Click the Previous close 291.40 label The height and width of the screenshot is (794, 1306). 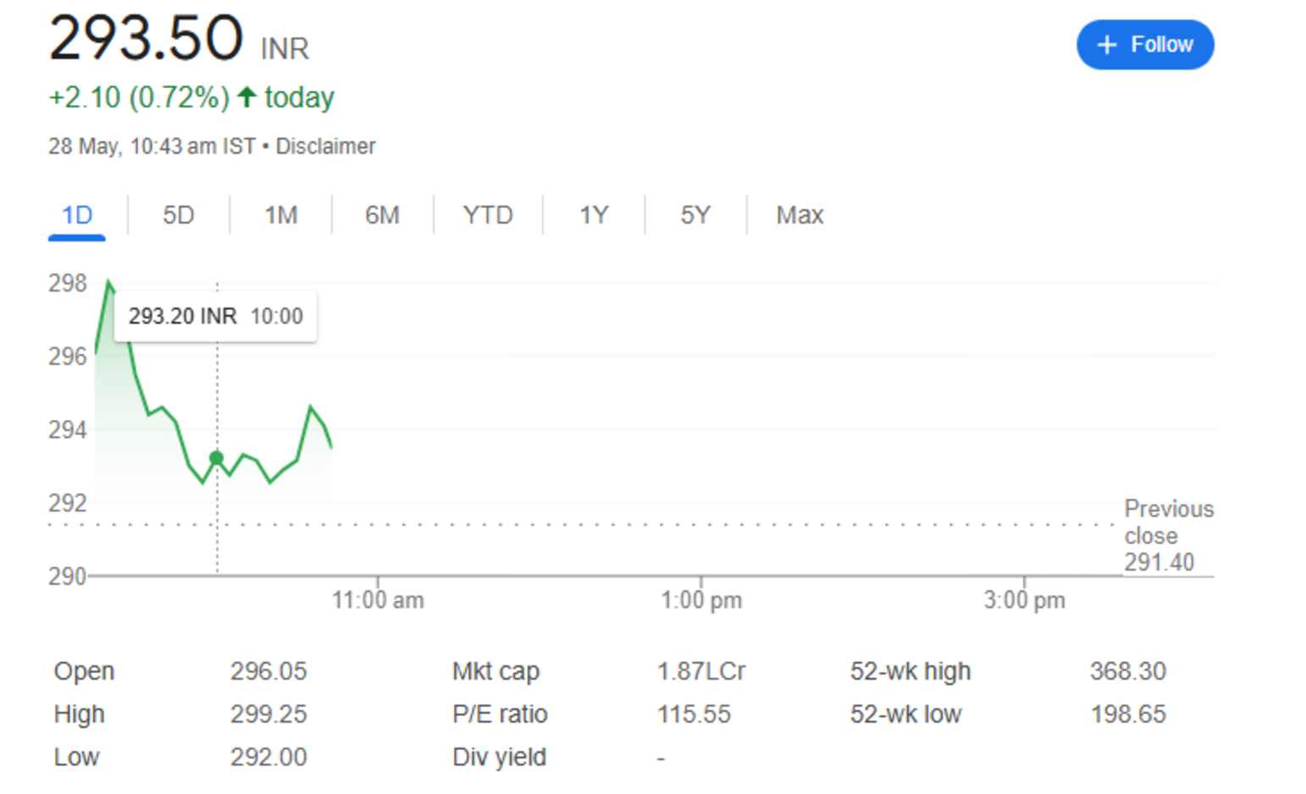(x=1168, y=534)
